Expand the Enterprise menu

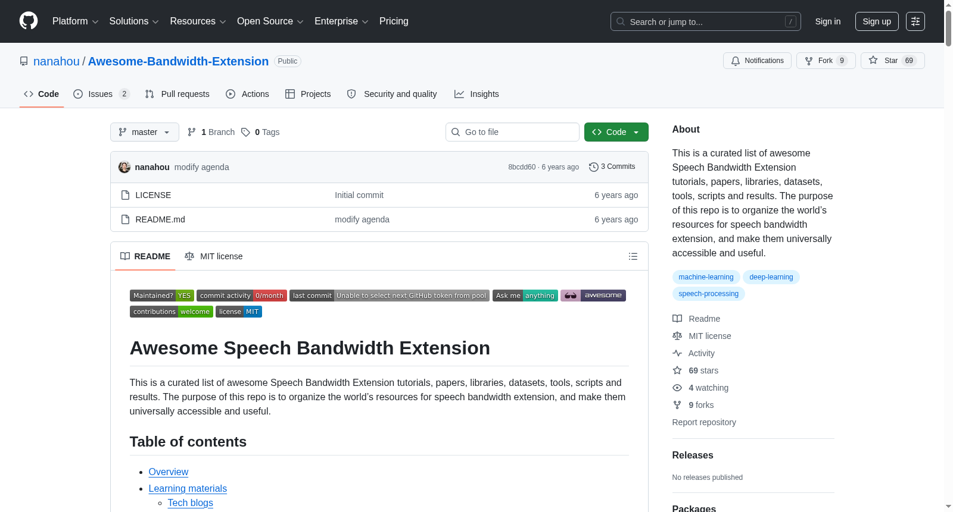[341, 21]
